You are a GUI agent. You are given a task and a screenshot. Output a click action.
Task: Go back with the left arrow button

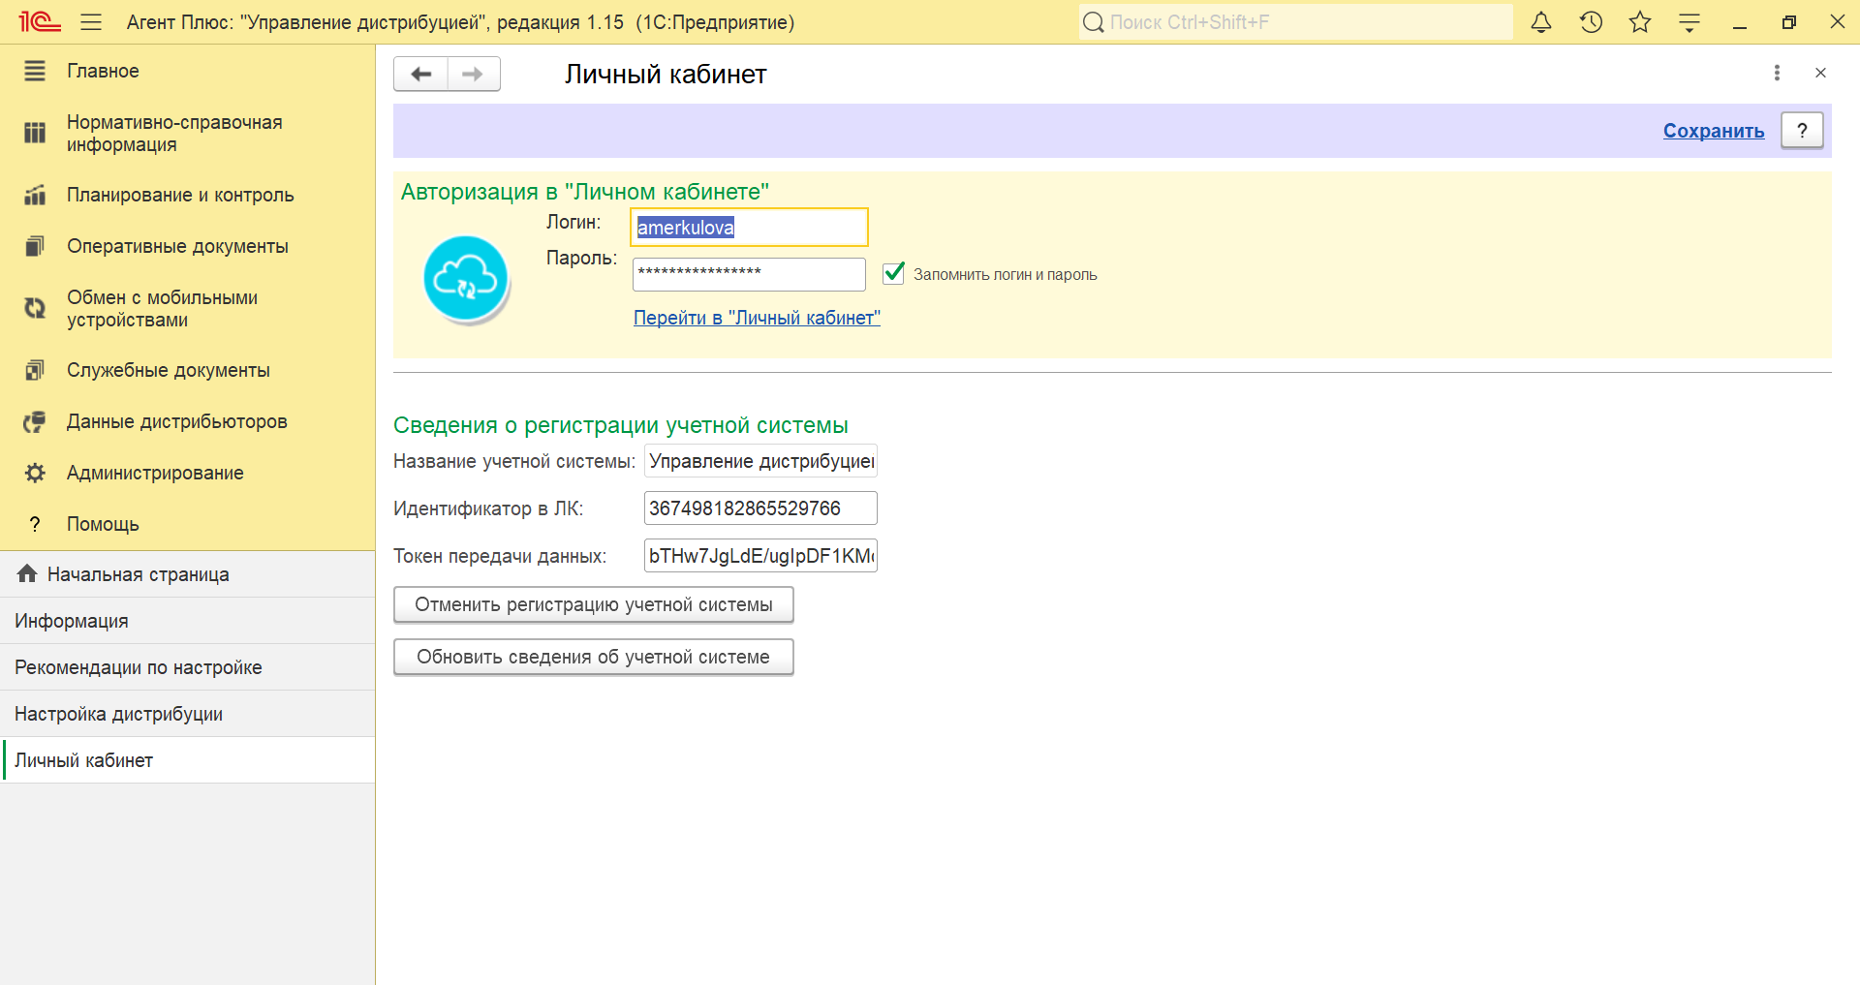point(421,74)
